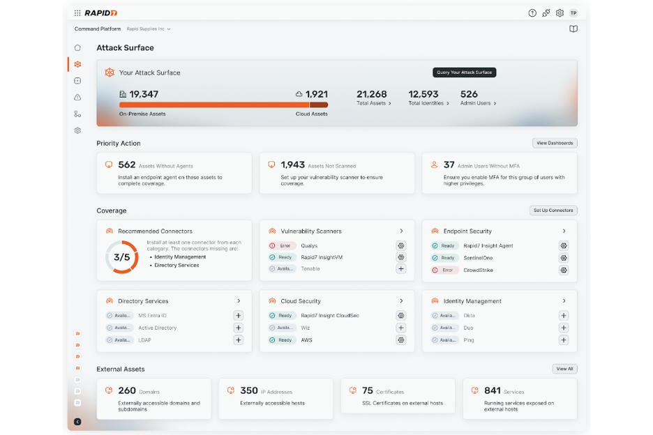Click the Query Your Attack Surface button

464,72
